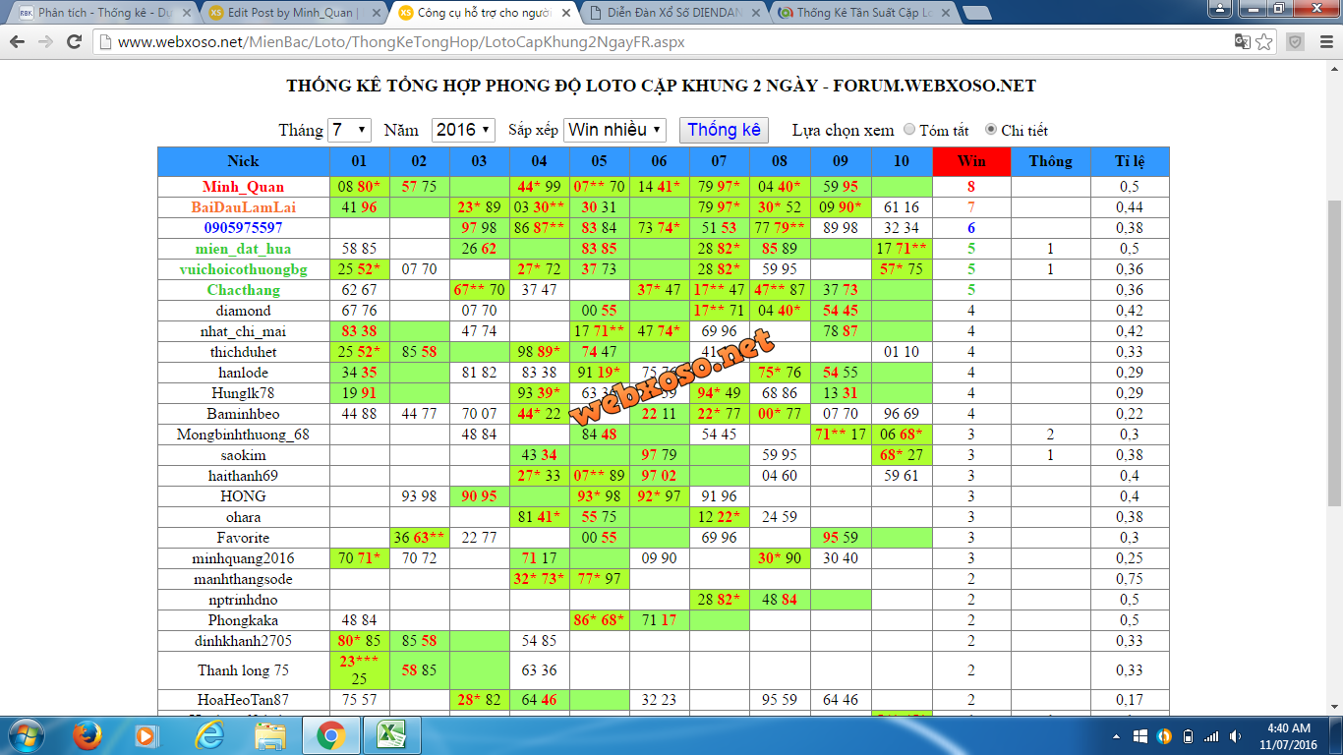Click the shield extension icon in toolbar

(1295, 42)
